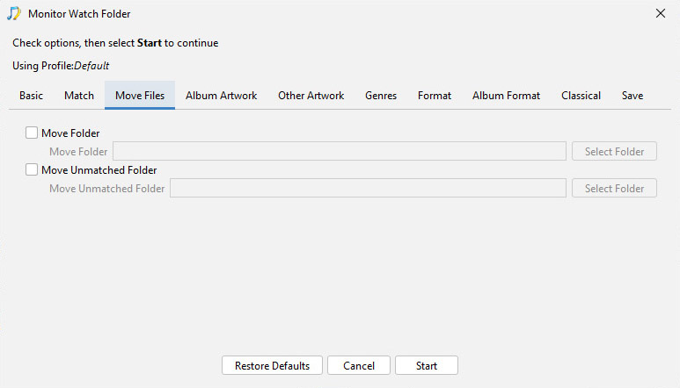Click the music note app icon in title bar
This screenshot has height=388, width=680.
tap(14, 13)
